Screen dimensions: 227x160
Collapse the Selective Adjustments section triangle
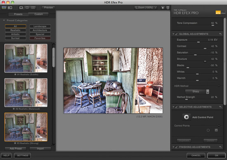click(x=173, y=107)
